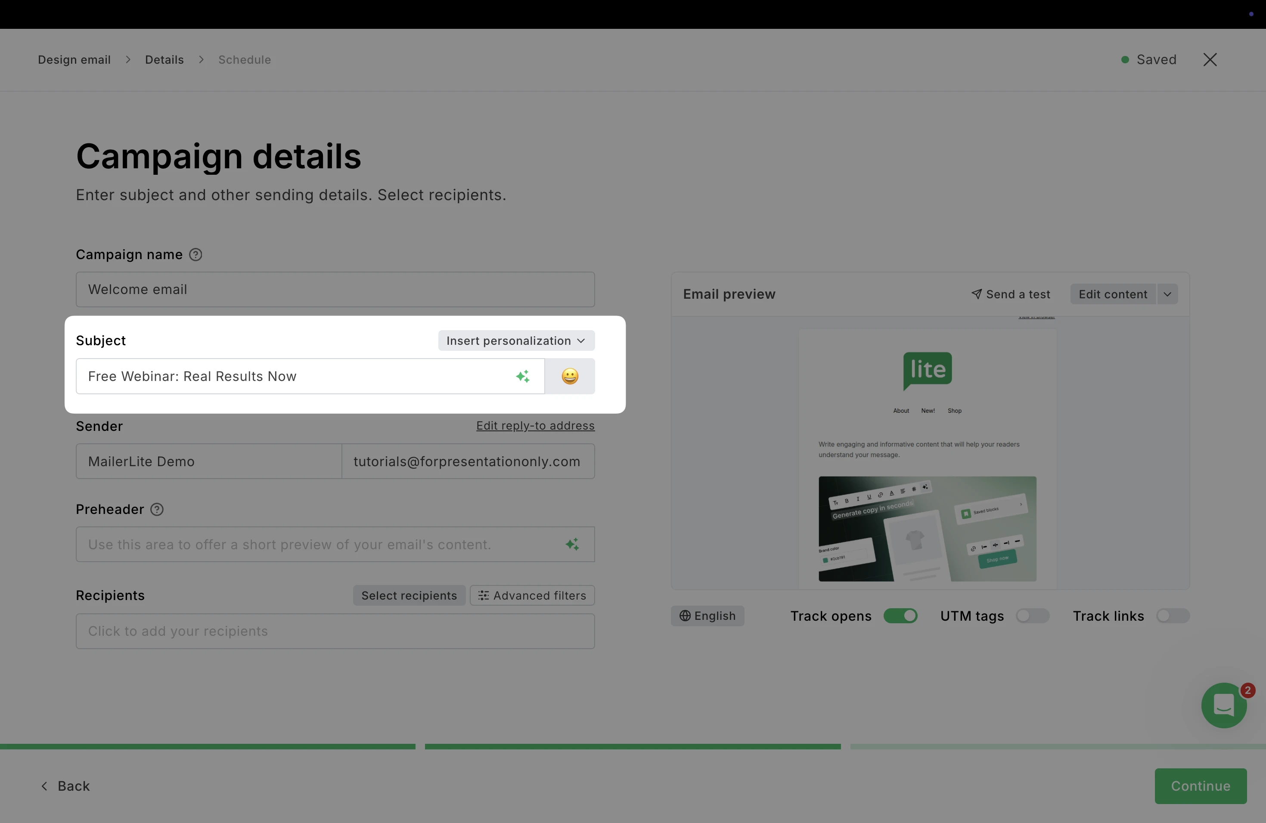
Task: Disable the Track opens toggle
Action: pyautogui.click(x=900, y=616)
